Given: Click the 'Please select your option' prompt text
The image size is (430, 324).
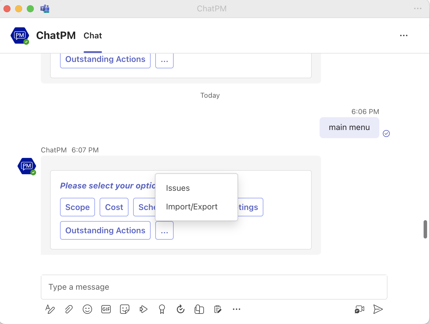Looking at the screenshot, I should pos(108,186).
